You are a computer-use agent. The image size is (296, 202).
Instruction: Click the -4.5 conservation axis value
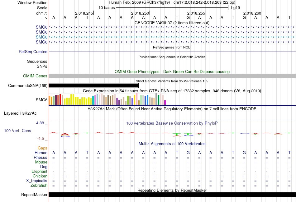tap(41, 139)
